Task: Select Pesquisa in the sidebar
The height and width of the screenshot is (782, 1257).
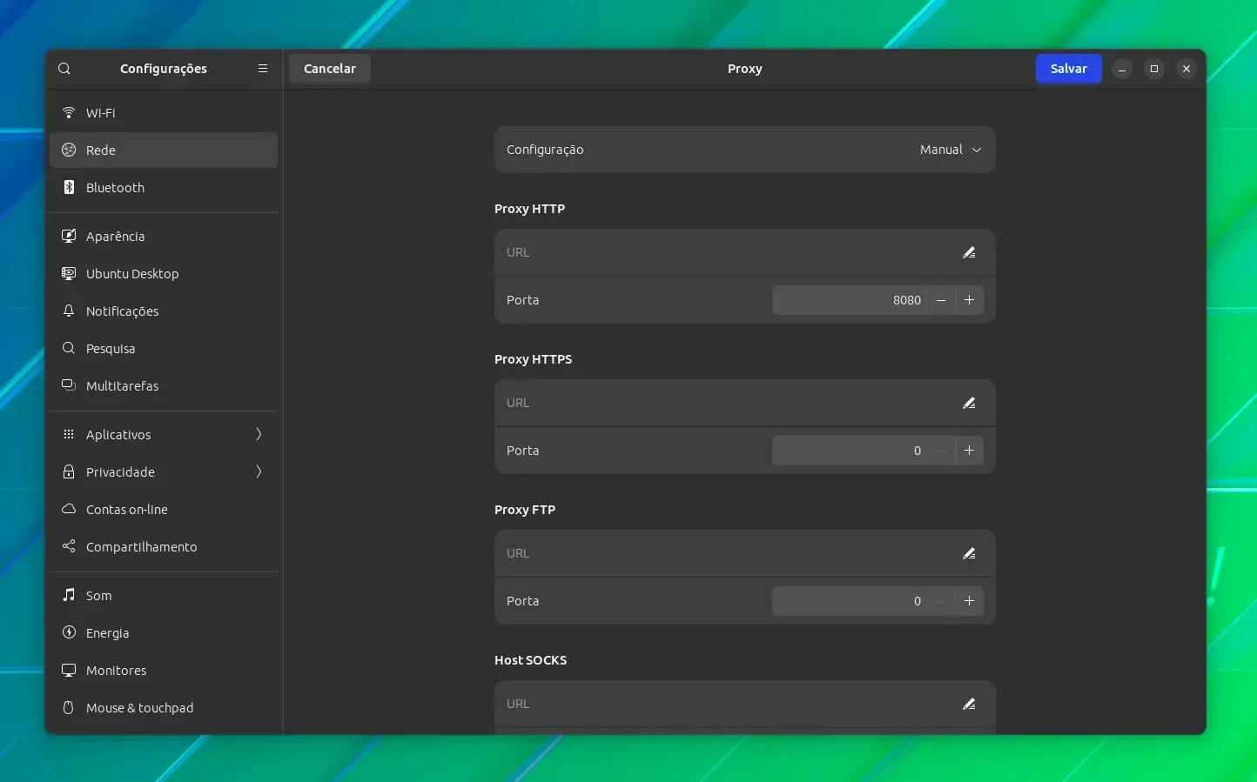Action: [x=164, y=349]
